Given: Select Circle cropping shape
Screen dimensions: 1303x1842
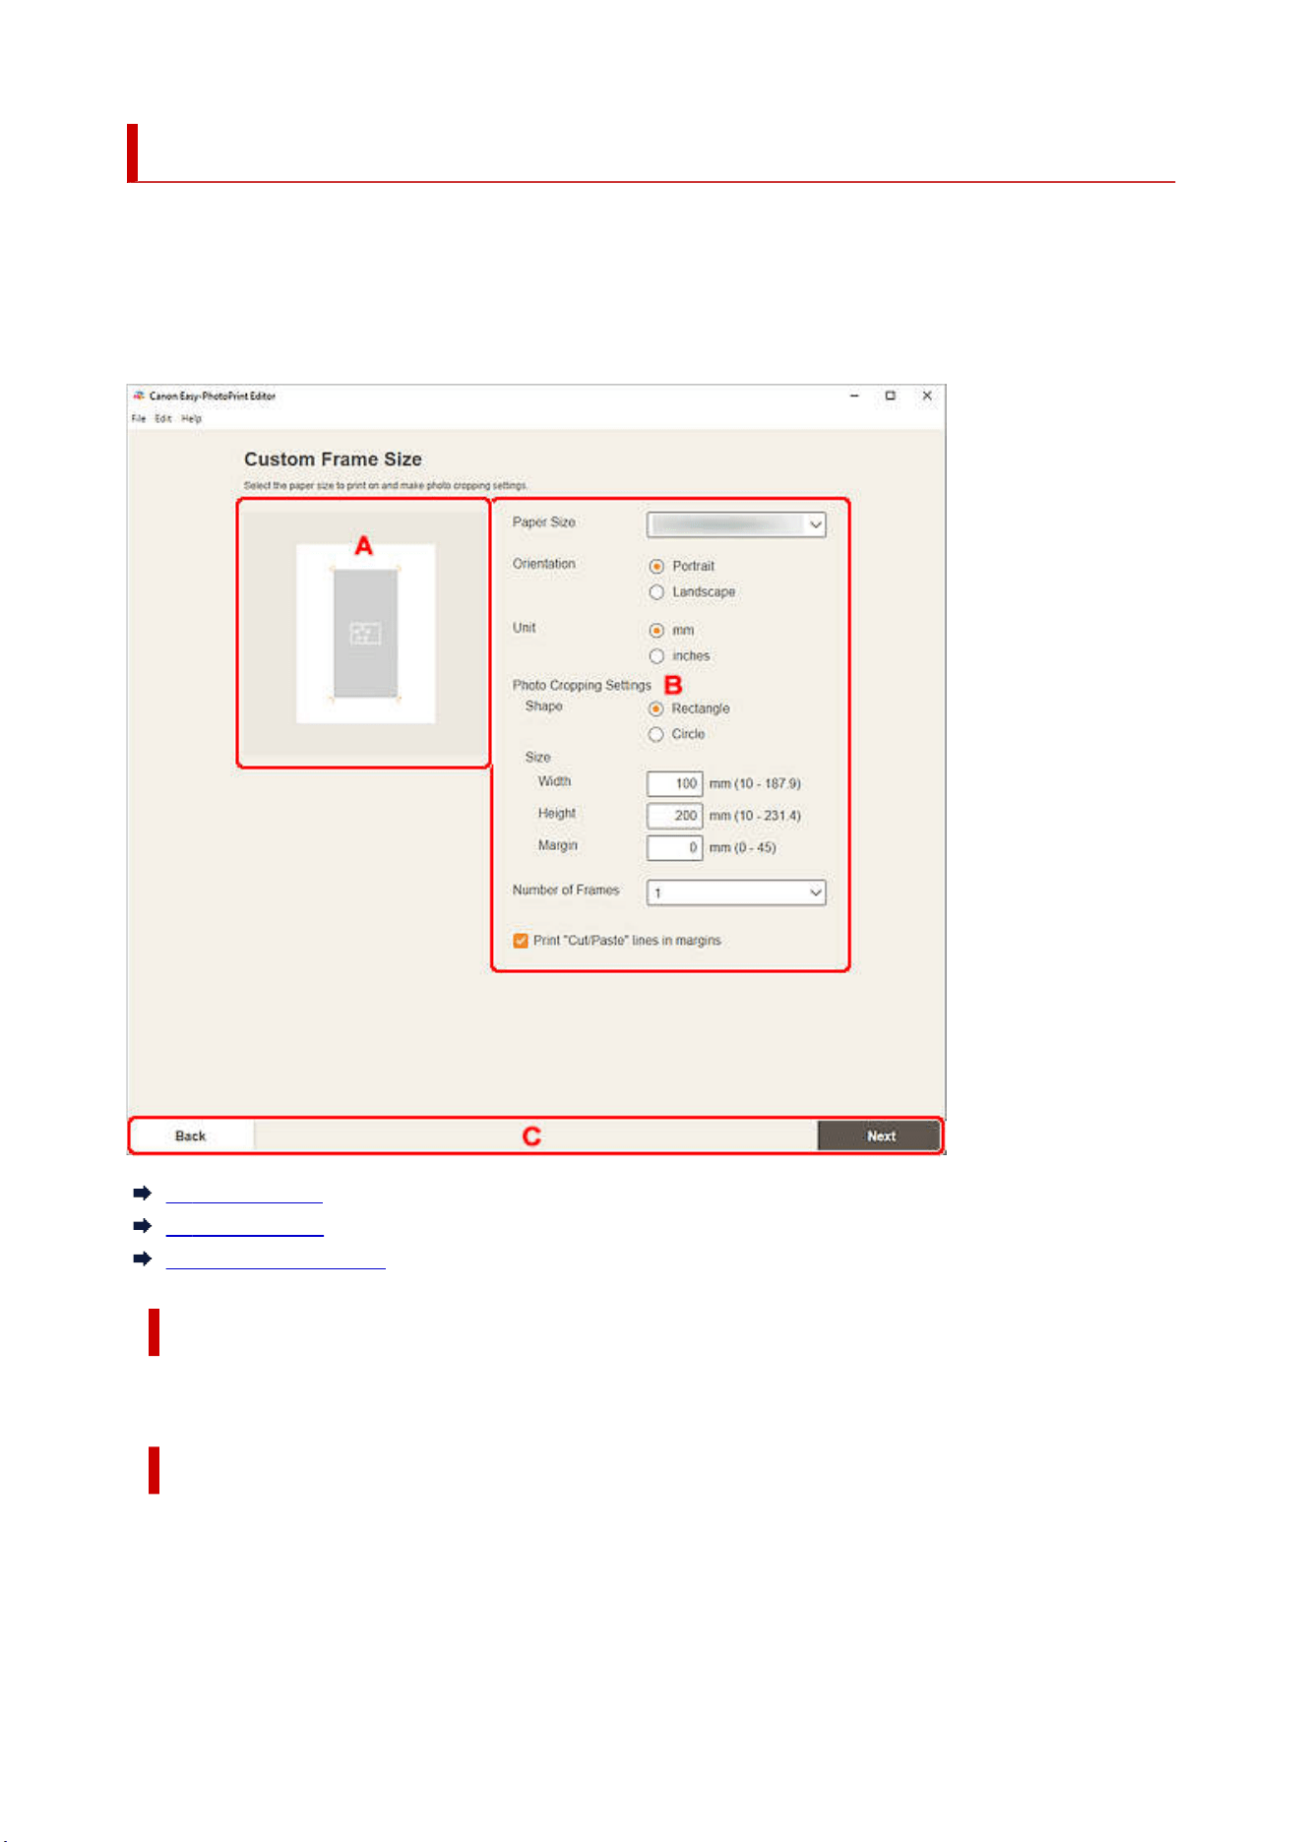Looking at the screenshot, I should tap(656, 734).
